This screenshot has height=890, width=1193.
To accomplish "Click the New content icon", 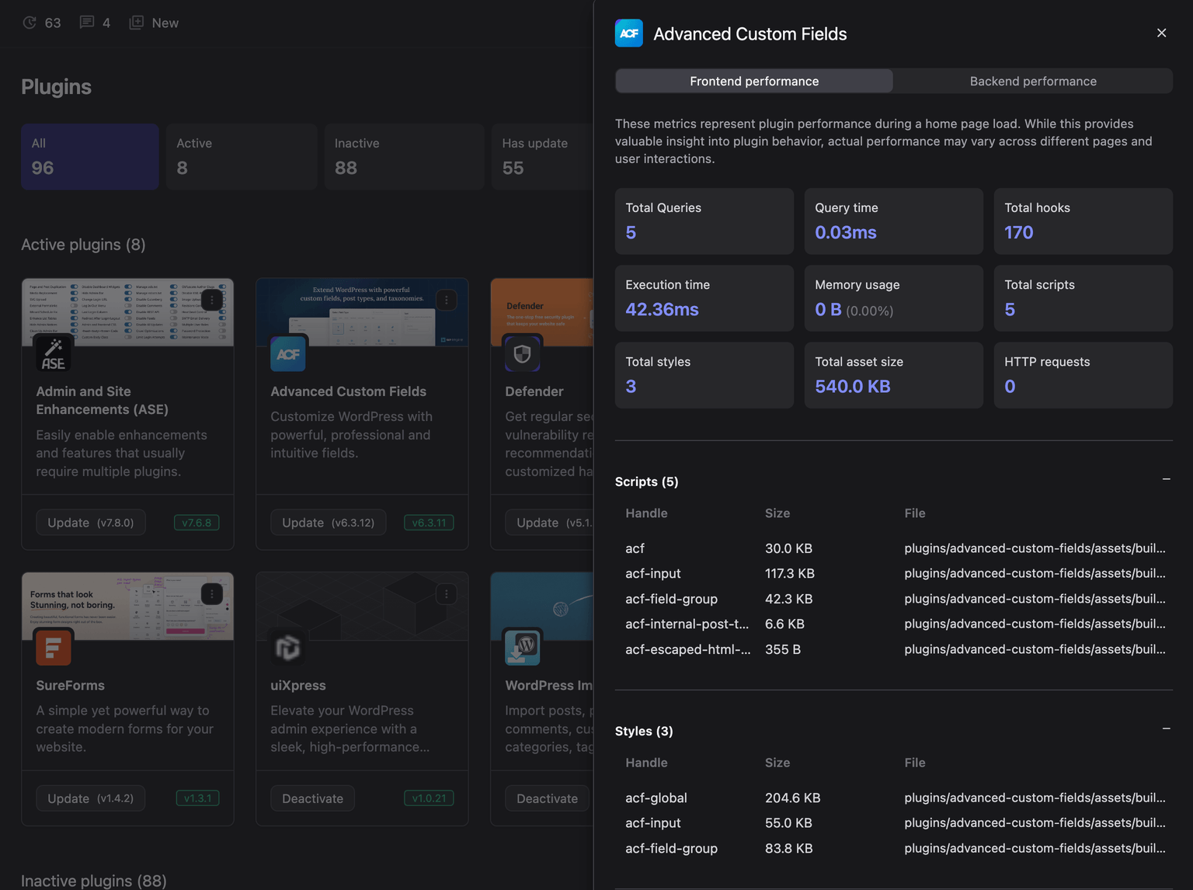I will (x=137, y=23).
